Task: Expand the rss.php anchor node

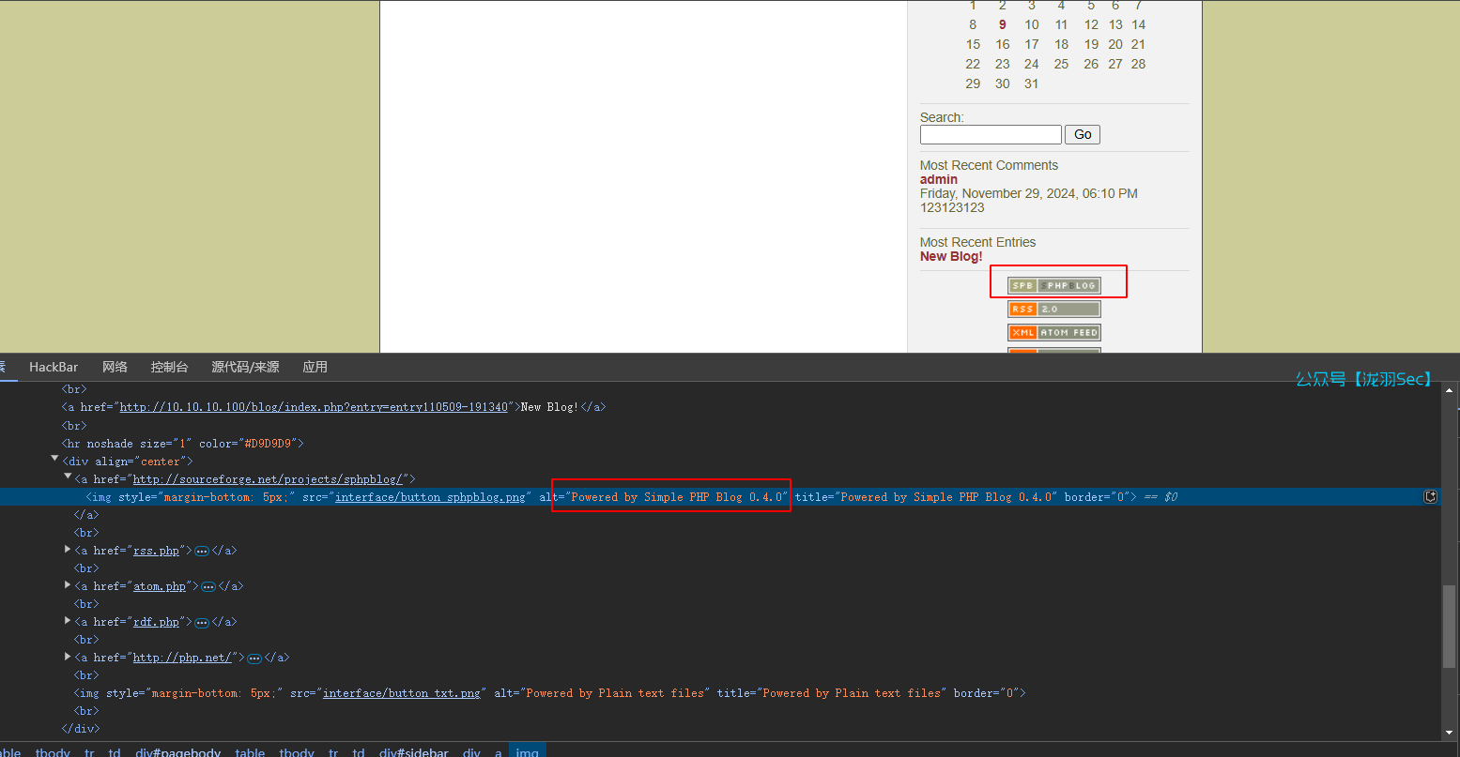Action: click(x=68, y=550)
